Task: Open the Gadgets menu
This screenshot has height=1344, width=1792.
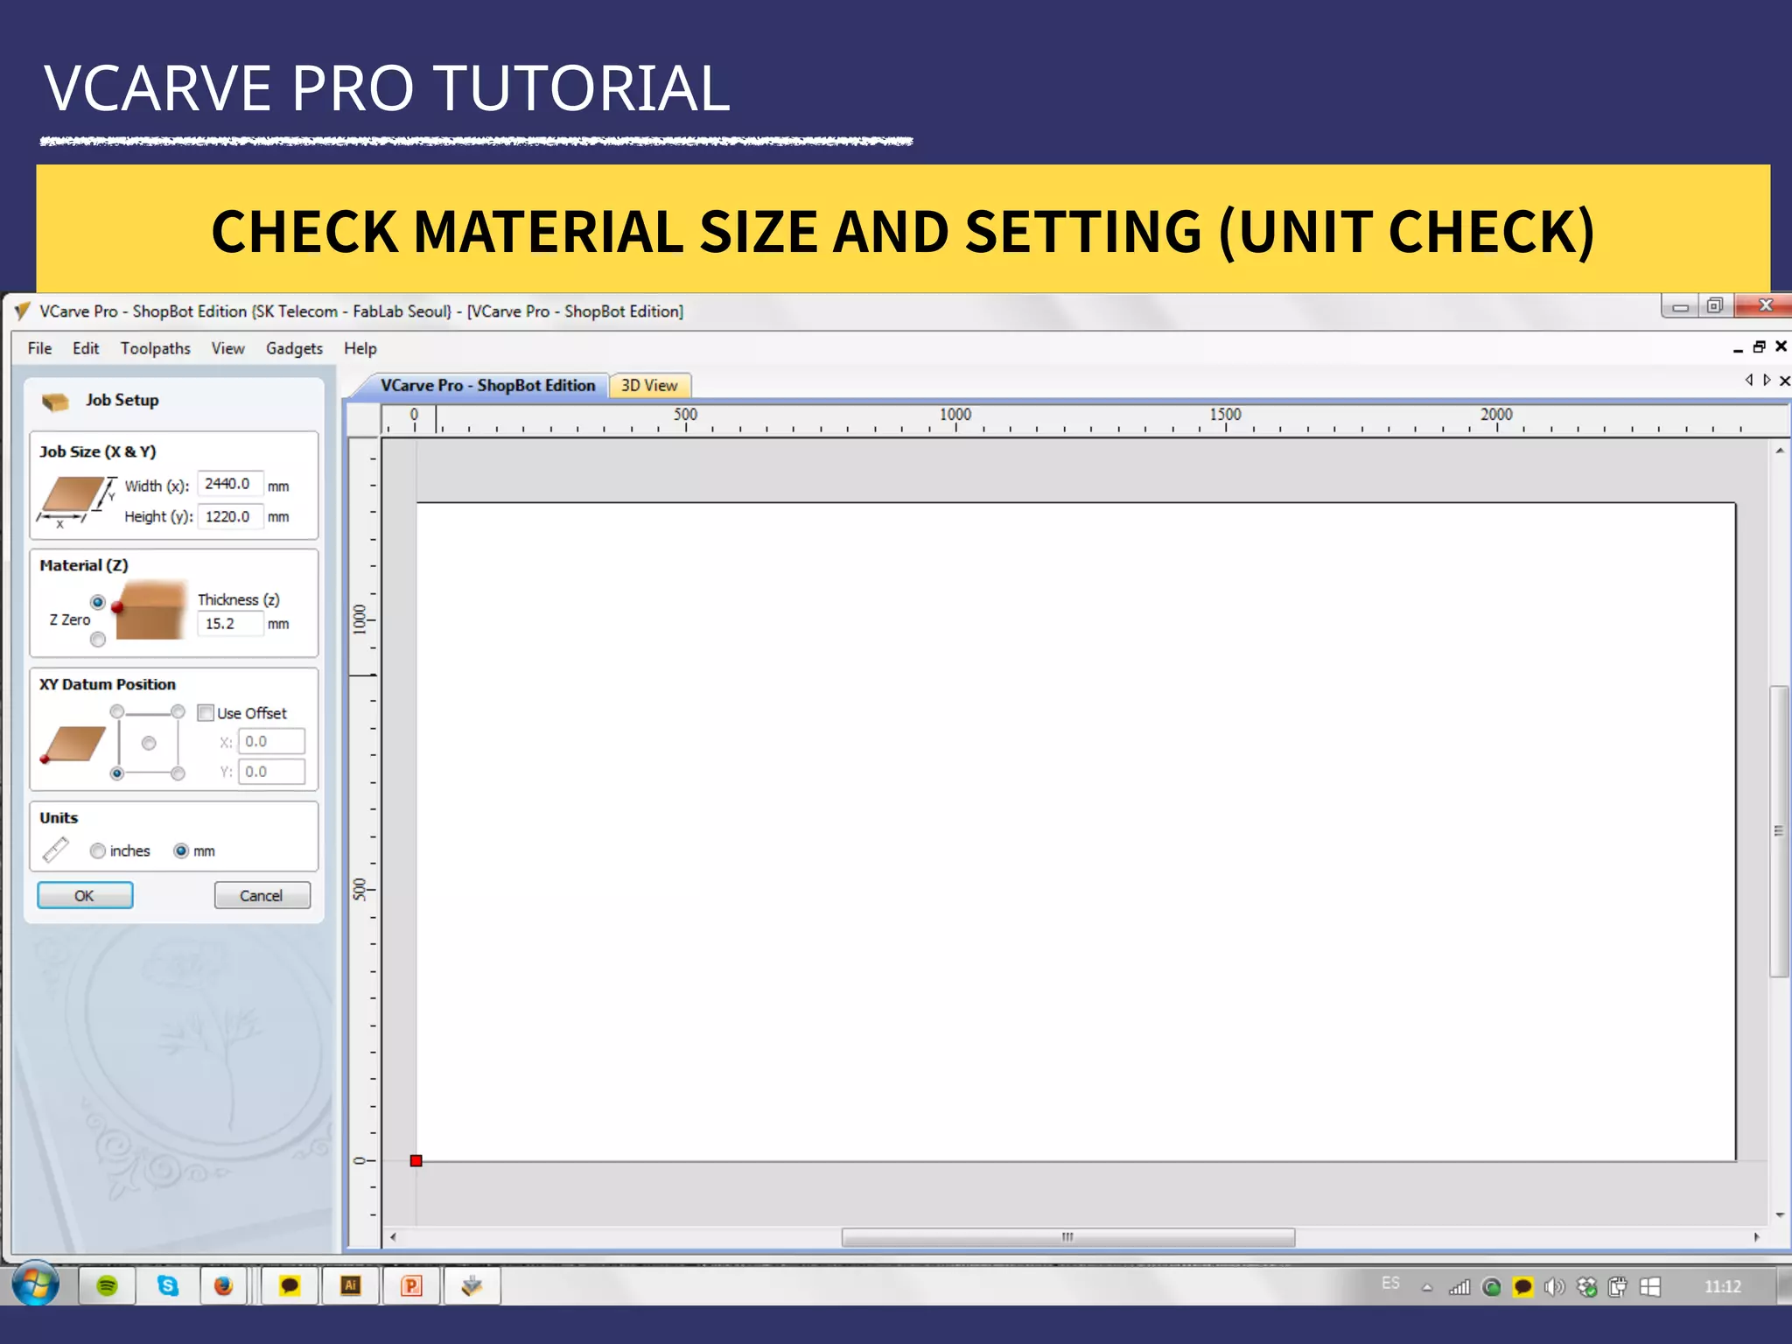Action: tap(294, 348)
